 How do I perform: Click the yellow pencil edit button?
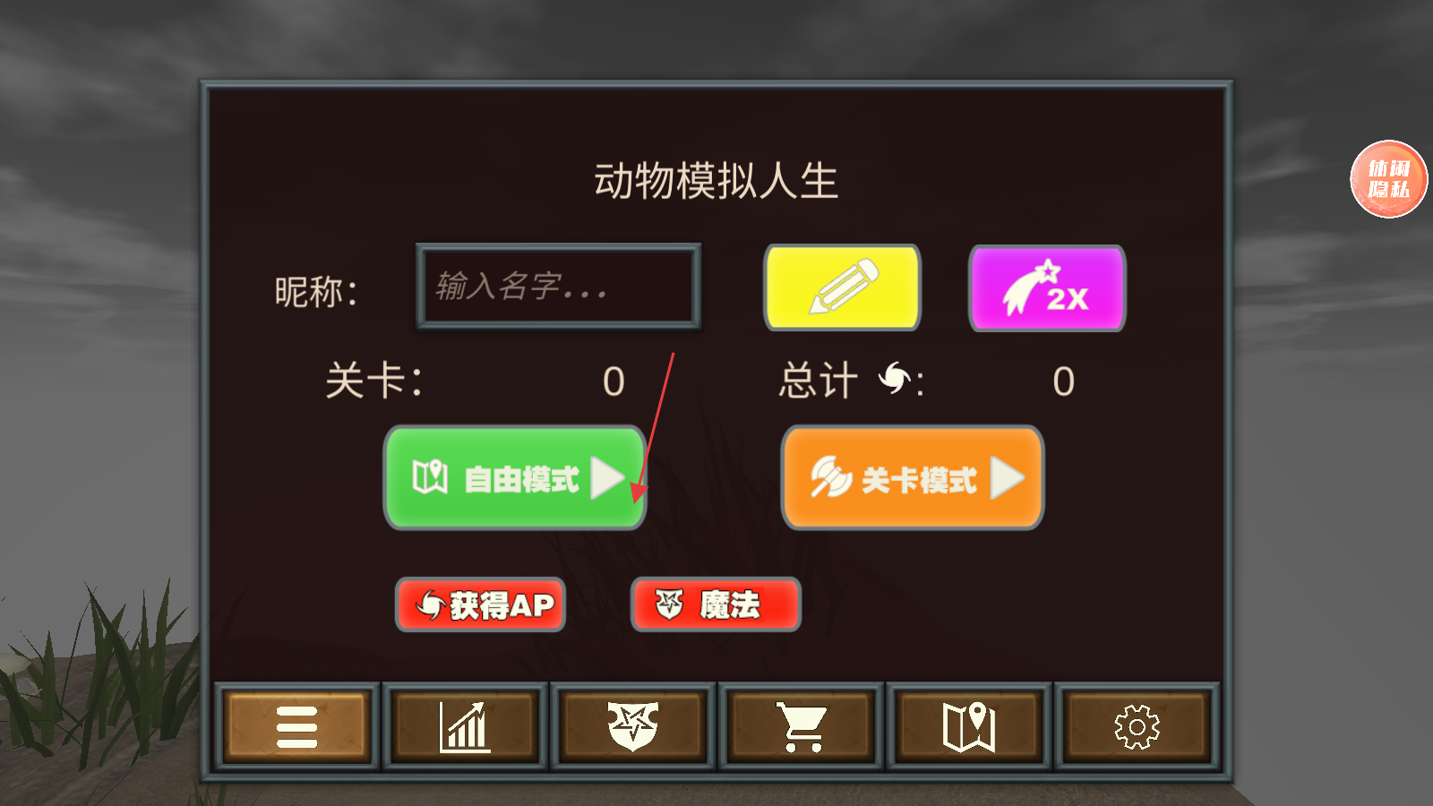point(842,287)
